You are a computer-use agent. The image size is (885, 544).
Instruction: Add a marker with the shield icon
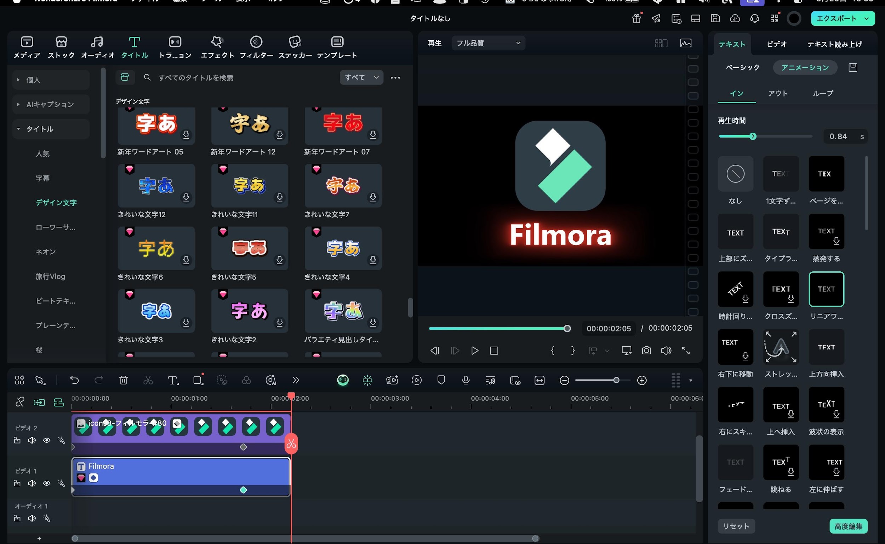(441, 380)
